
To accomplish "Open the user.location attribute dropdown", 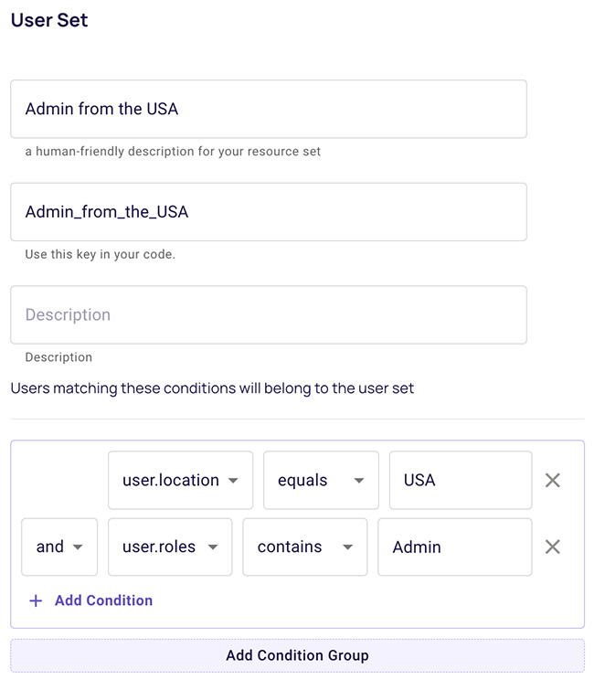I will coord(179,480).
